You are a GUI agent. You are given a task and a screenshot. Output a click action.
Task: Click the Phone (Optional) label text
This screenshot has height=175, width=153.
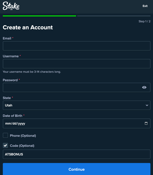click(23, 136)
